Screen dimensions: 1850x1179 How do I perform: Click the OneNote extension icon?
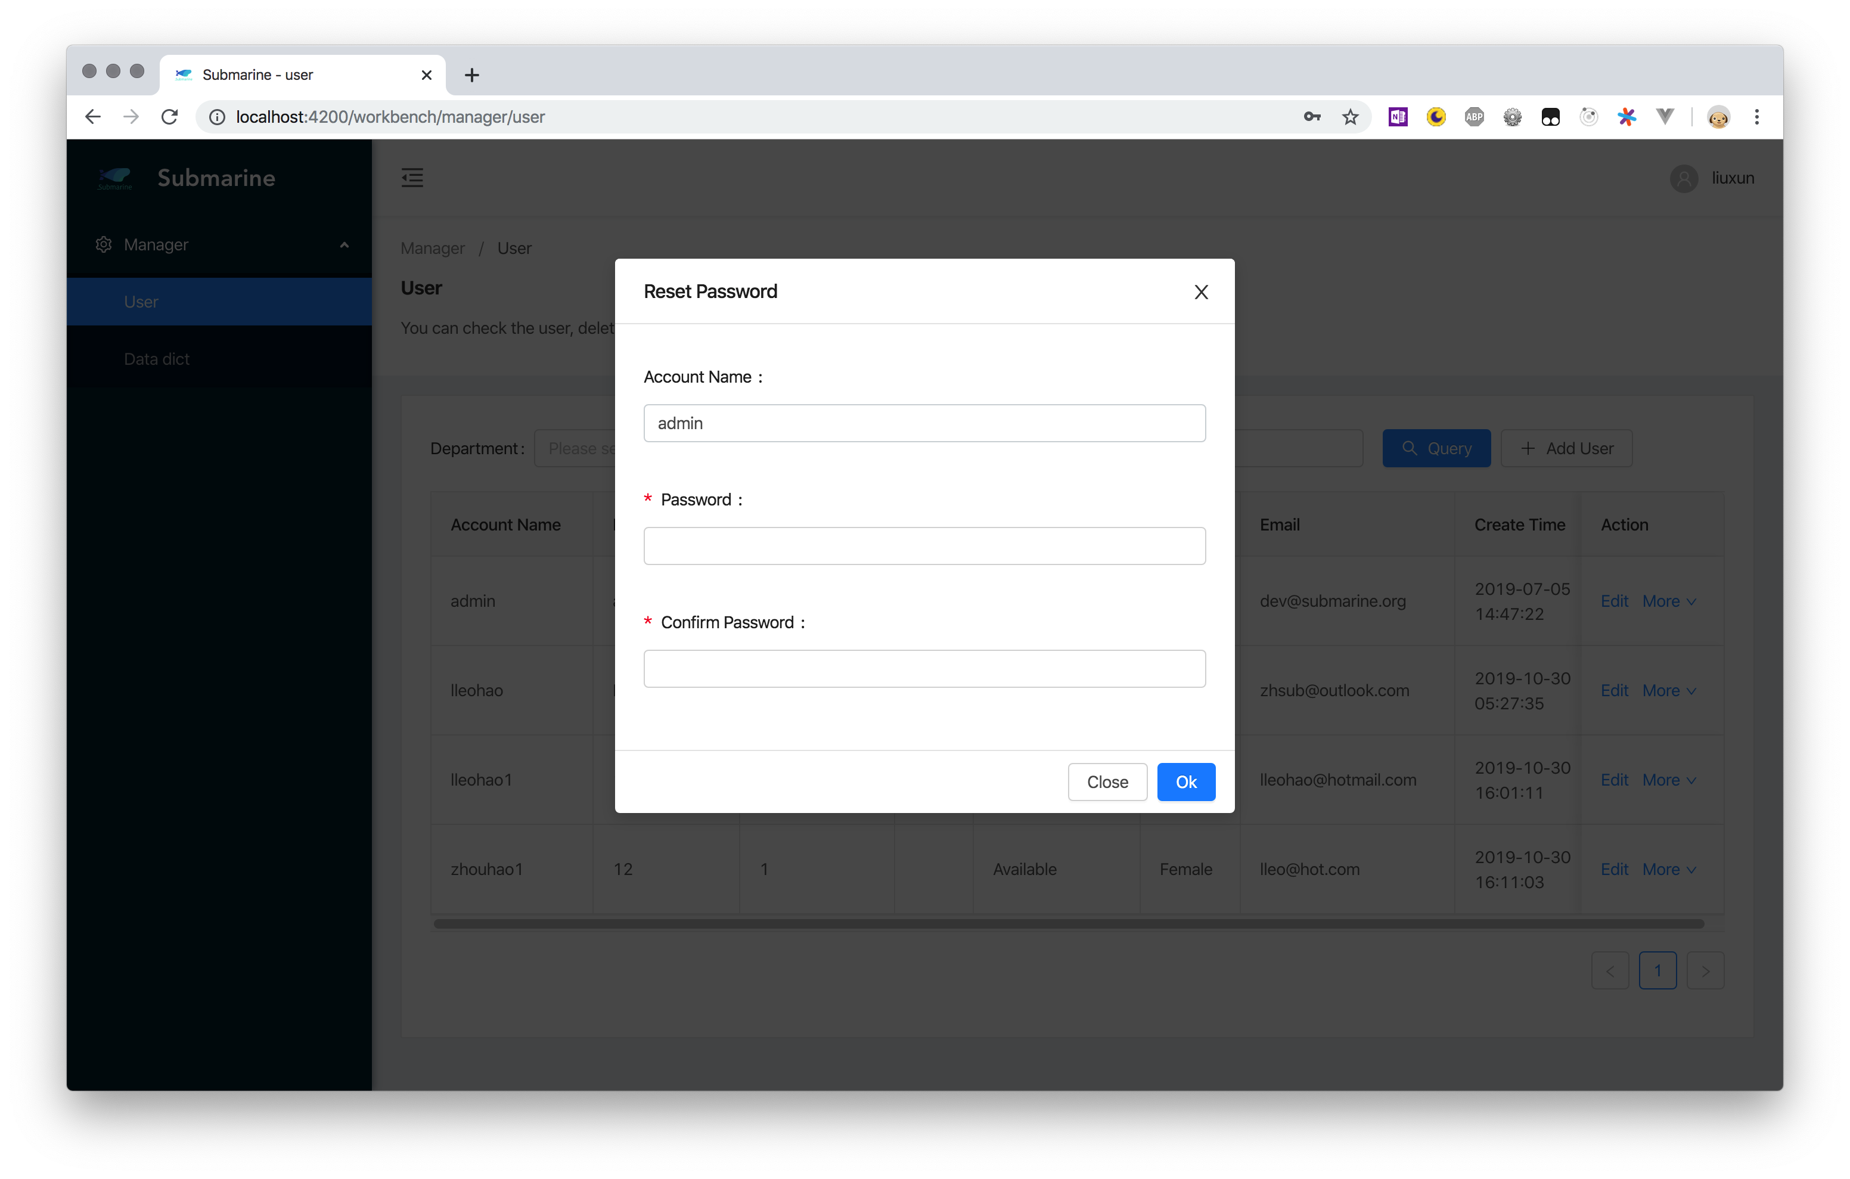click(1398, 117)
